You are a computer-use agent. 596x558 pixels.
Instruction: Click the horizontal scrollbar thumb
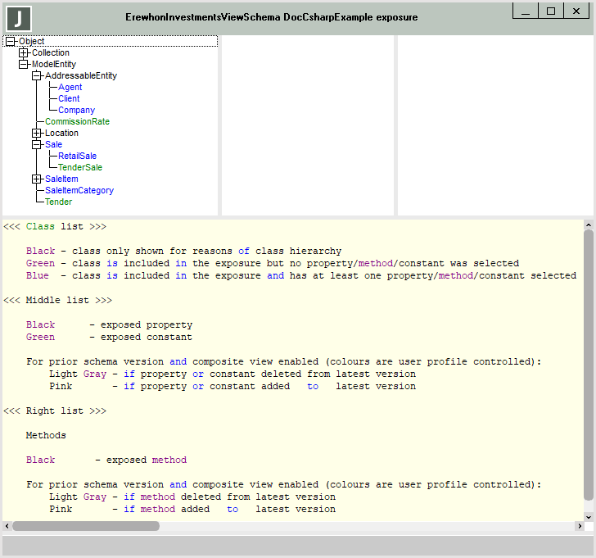86,526
